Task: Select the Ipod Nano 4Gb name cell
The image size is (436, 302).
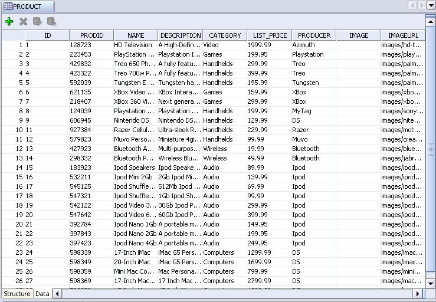Action: click(x=136, y=244)
